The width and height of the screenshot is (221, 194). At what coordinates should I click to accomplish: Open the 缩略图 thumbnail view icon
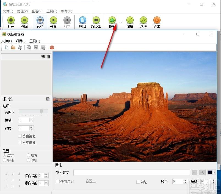coord(96,20)
